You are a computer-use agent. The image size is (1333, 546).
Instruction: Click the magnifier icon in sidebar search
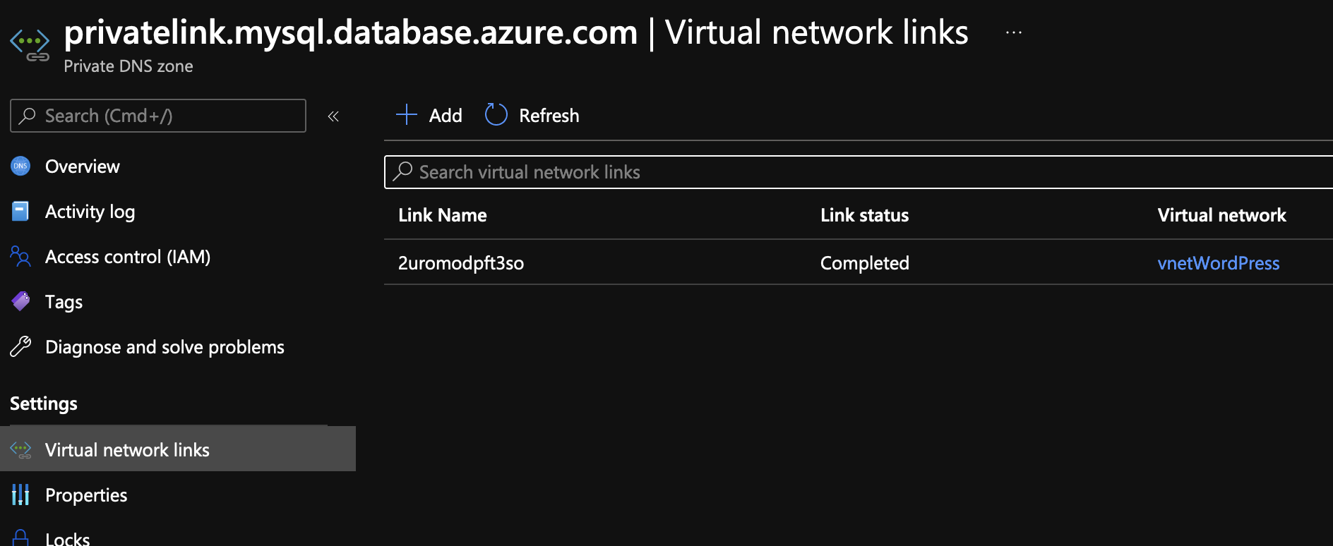coord(28,116)
